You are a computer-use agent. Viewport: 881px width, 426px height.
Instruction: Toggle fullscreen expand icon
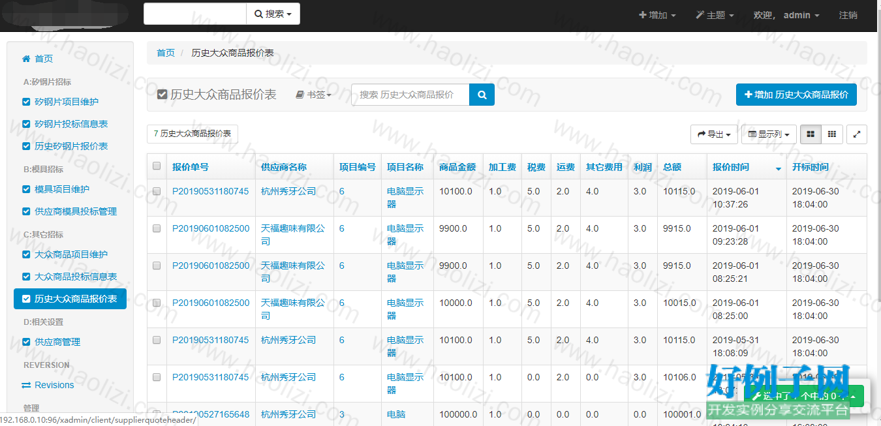857,134
